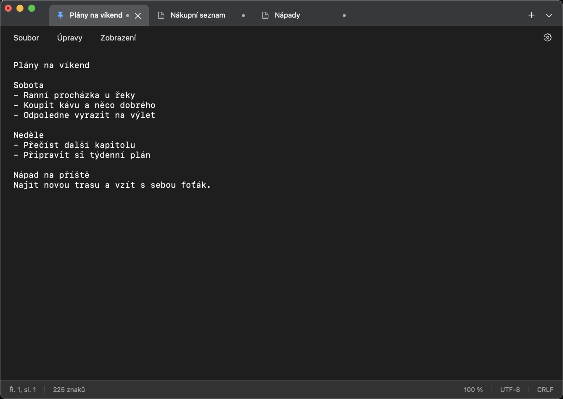
Task: Open the Zobrazení menu
Action: [x=118, y=38]
